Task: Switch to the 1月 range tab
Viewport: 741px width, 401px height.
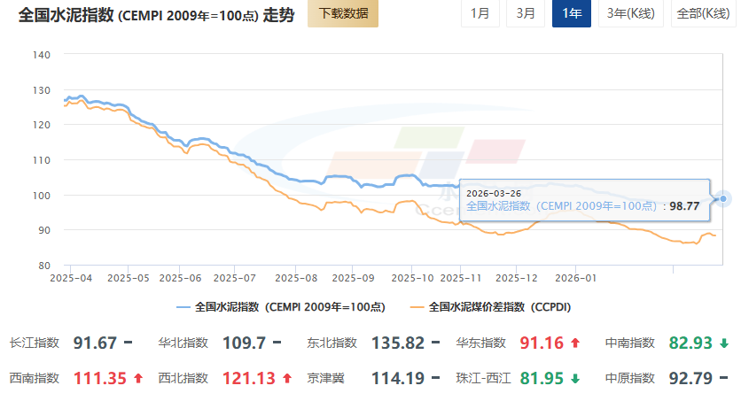Action: pyautogui.click(x=480, y=13)
